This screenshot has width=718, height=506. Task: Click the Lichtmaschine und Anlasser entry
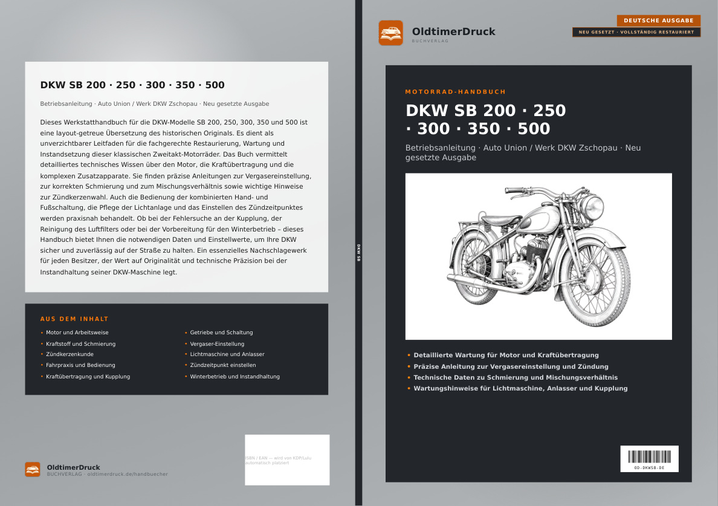(x=227, y=354)
